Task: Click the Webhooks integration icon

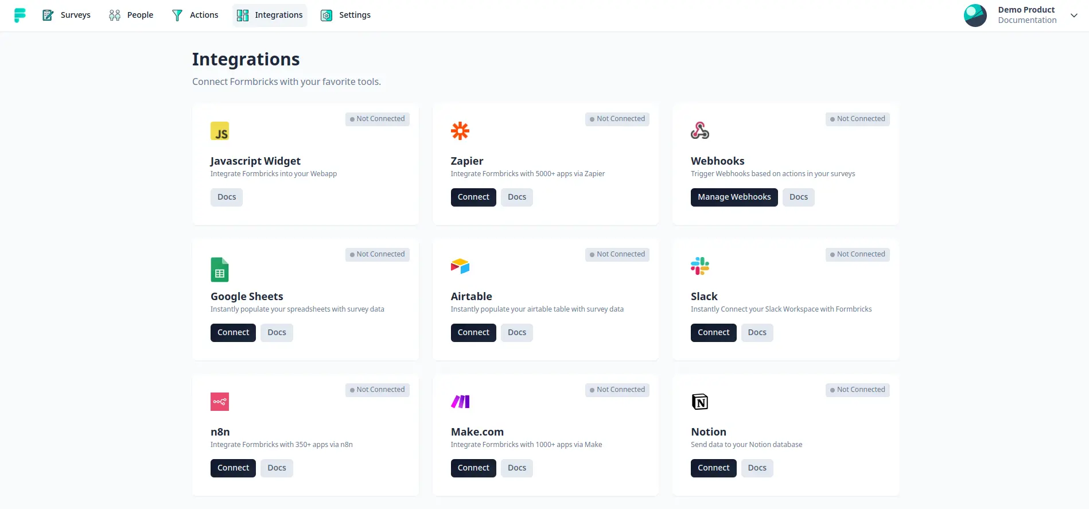Action: coord(699,131)
